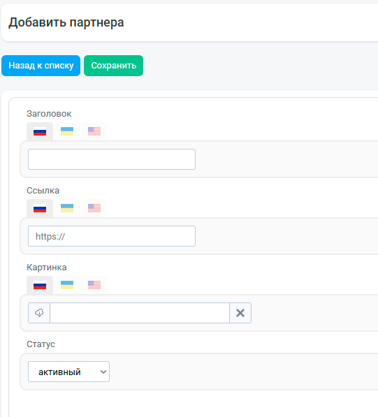This screenshot has width=378, height=417.
Task: Click inside the Картинка file path field
Action: coord(140,313)
